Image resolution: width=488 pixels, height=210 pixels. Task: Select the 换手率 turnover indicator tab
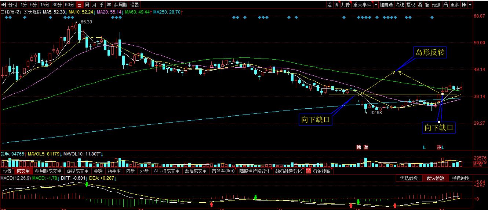tap(114, 171)
